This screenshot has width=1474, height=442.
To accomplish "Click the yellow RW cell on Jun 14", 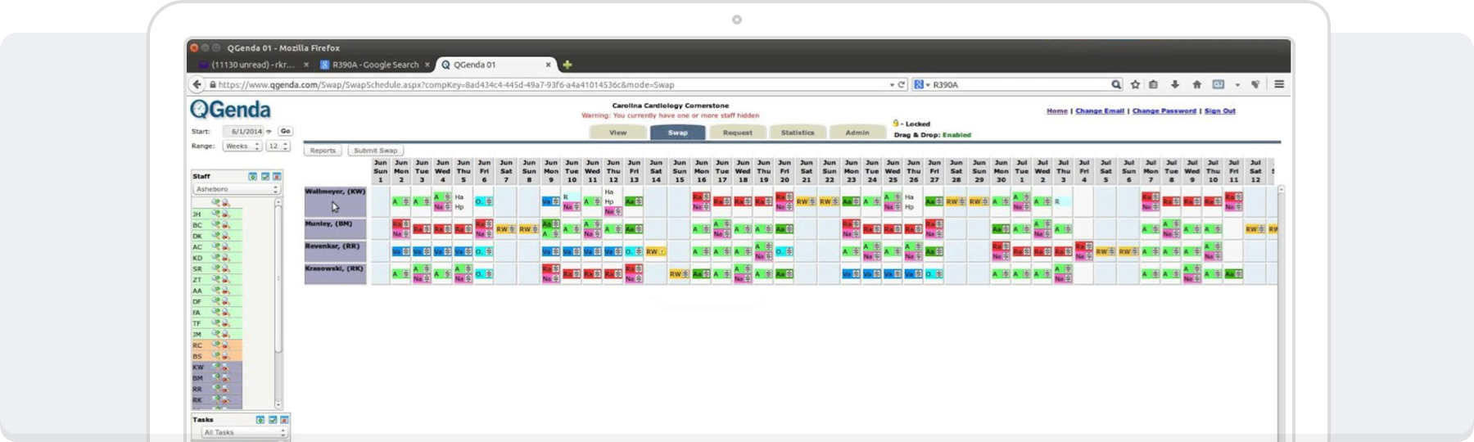I will coord(656,252).
